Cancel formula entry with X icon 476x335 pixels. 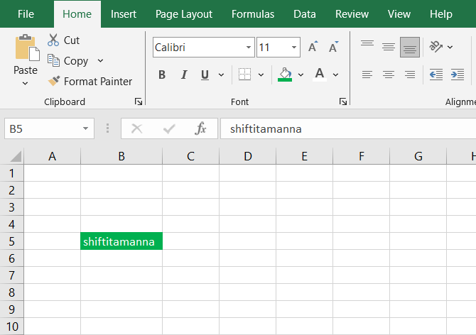[137, 128]
